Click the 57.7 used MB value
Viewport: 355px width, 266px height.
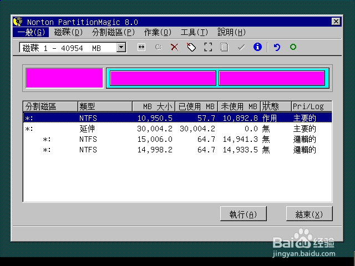(206, 118)
